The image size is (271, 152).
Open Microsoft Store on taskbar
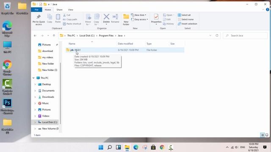coord(153,147)
